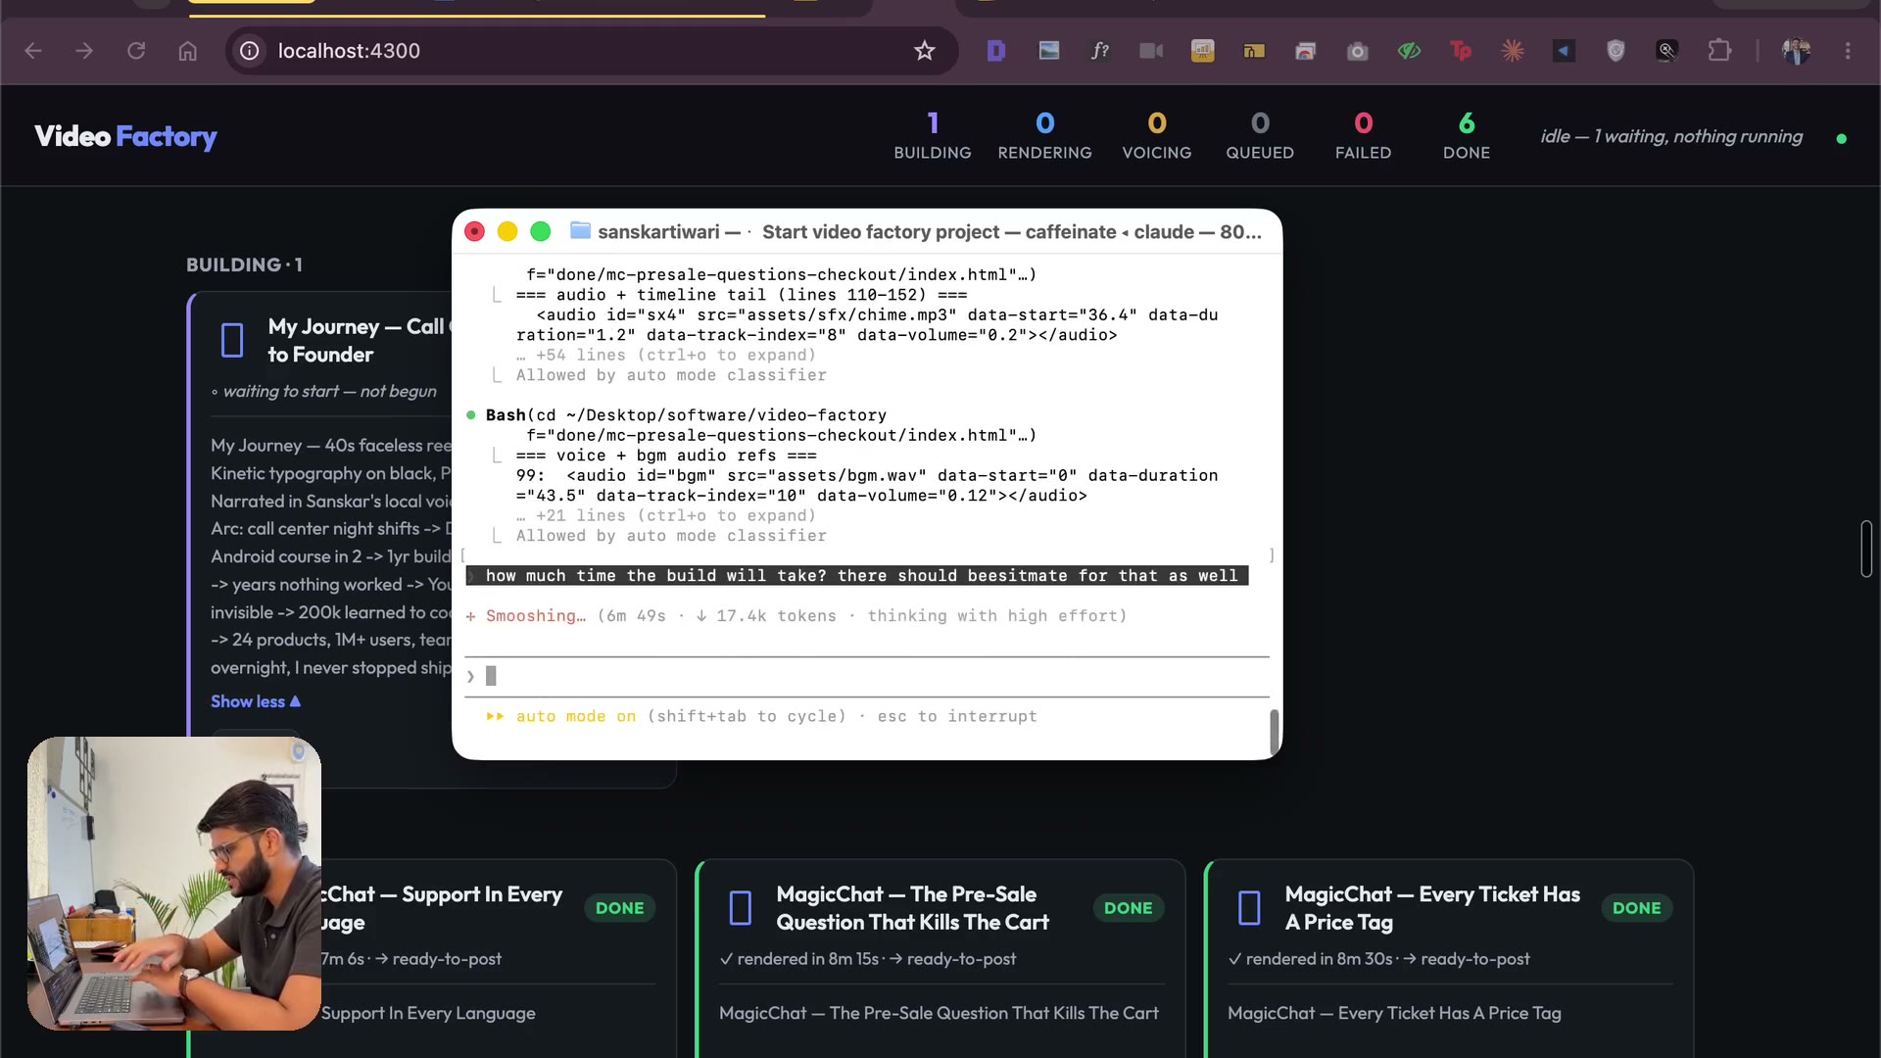Click 'rendered in 8m 30s' status text

pyautogui.click(x=1320, y=959)
